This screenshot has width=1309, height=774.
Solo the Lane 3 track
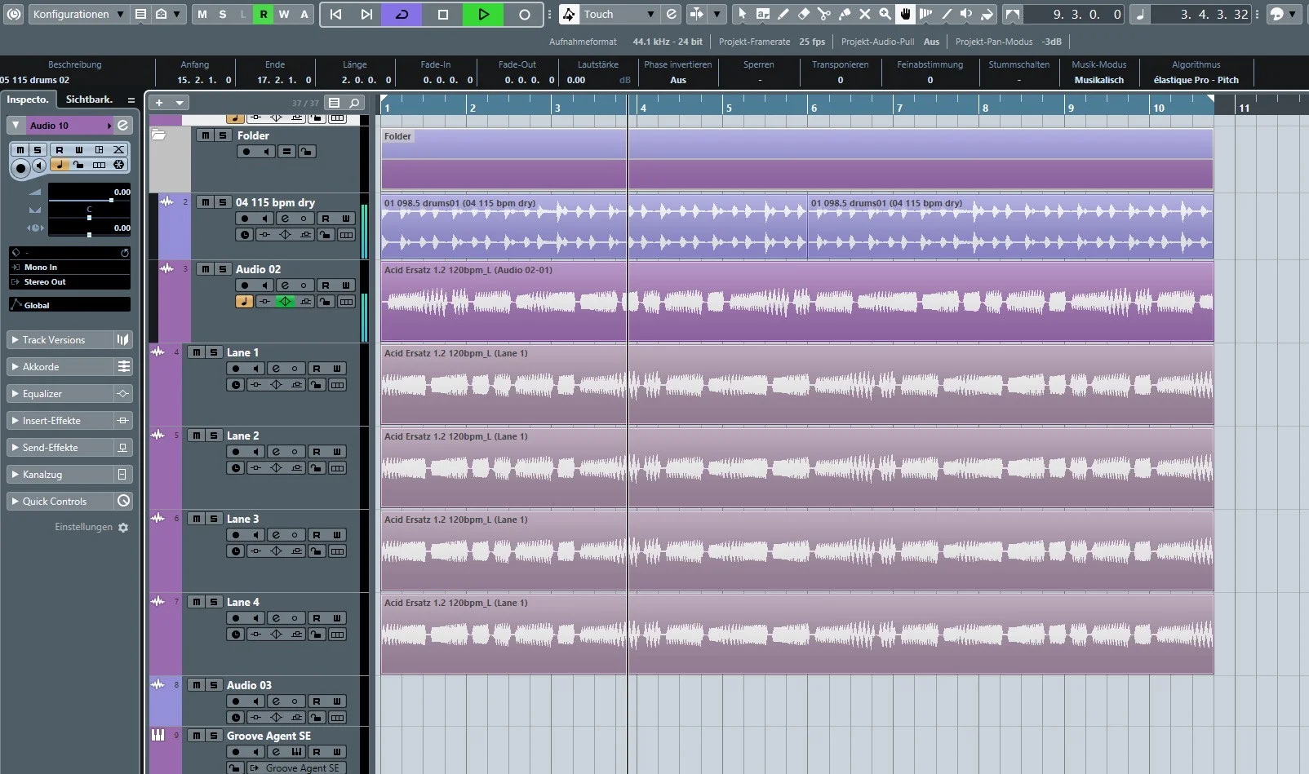tap(214, 519)
